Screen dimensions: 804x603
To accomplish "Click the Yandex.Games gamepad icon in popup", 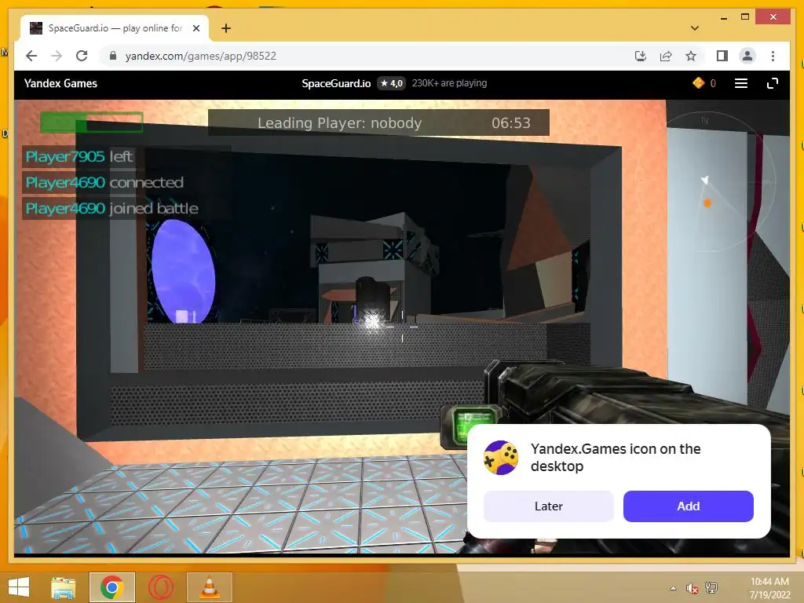I will click(x=501, y=458).
